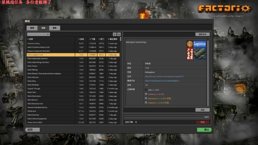
Task: Open the Bob's Mods Logistics thumbnail
Action: pos(196,50)
